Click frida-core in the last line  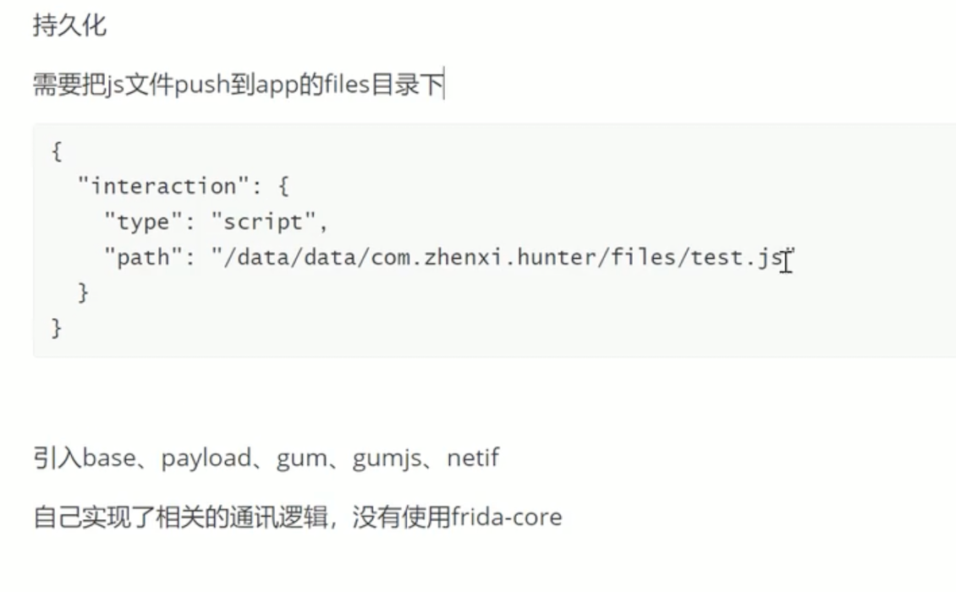pyautogui.click(x=507, y=517)
